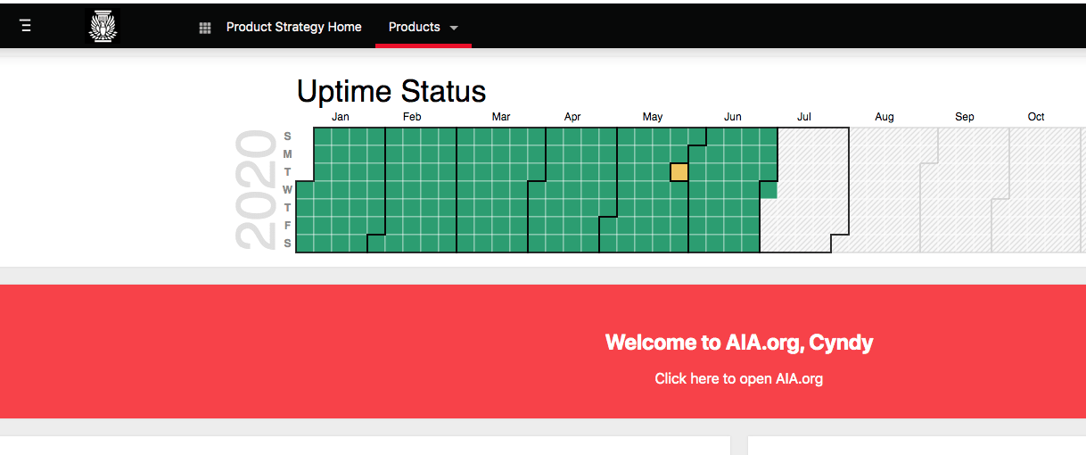
Task: Select the Jun month label
Action: coord(733,117)
